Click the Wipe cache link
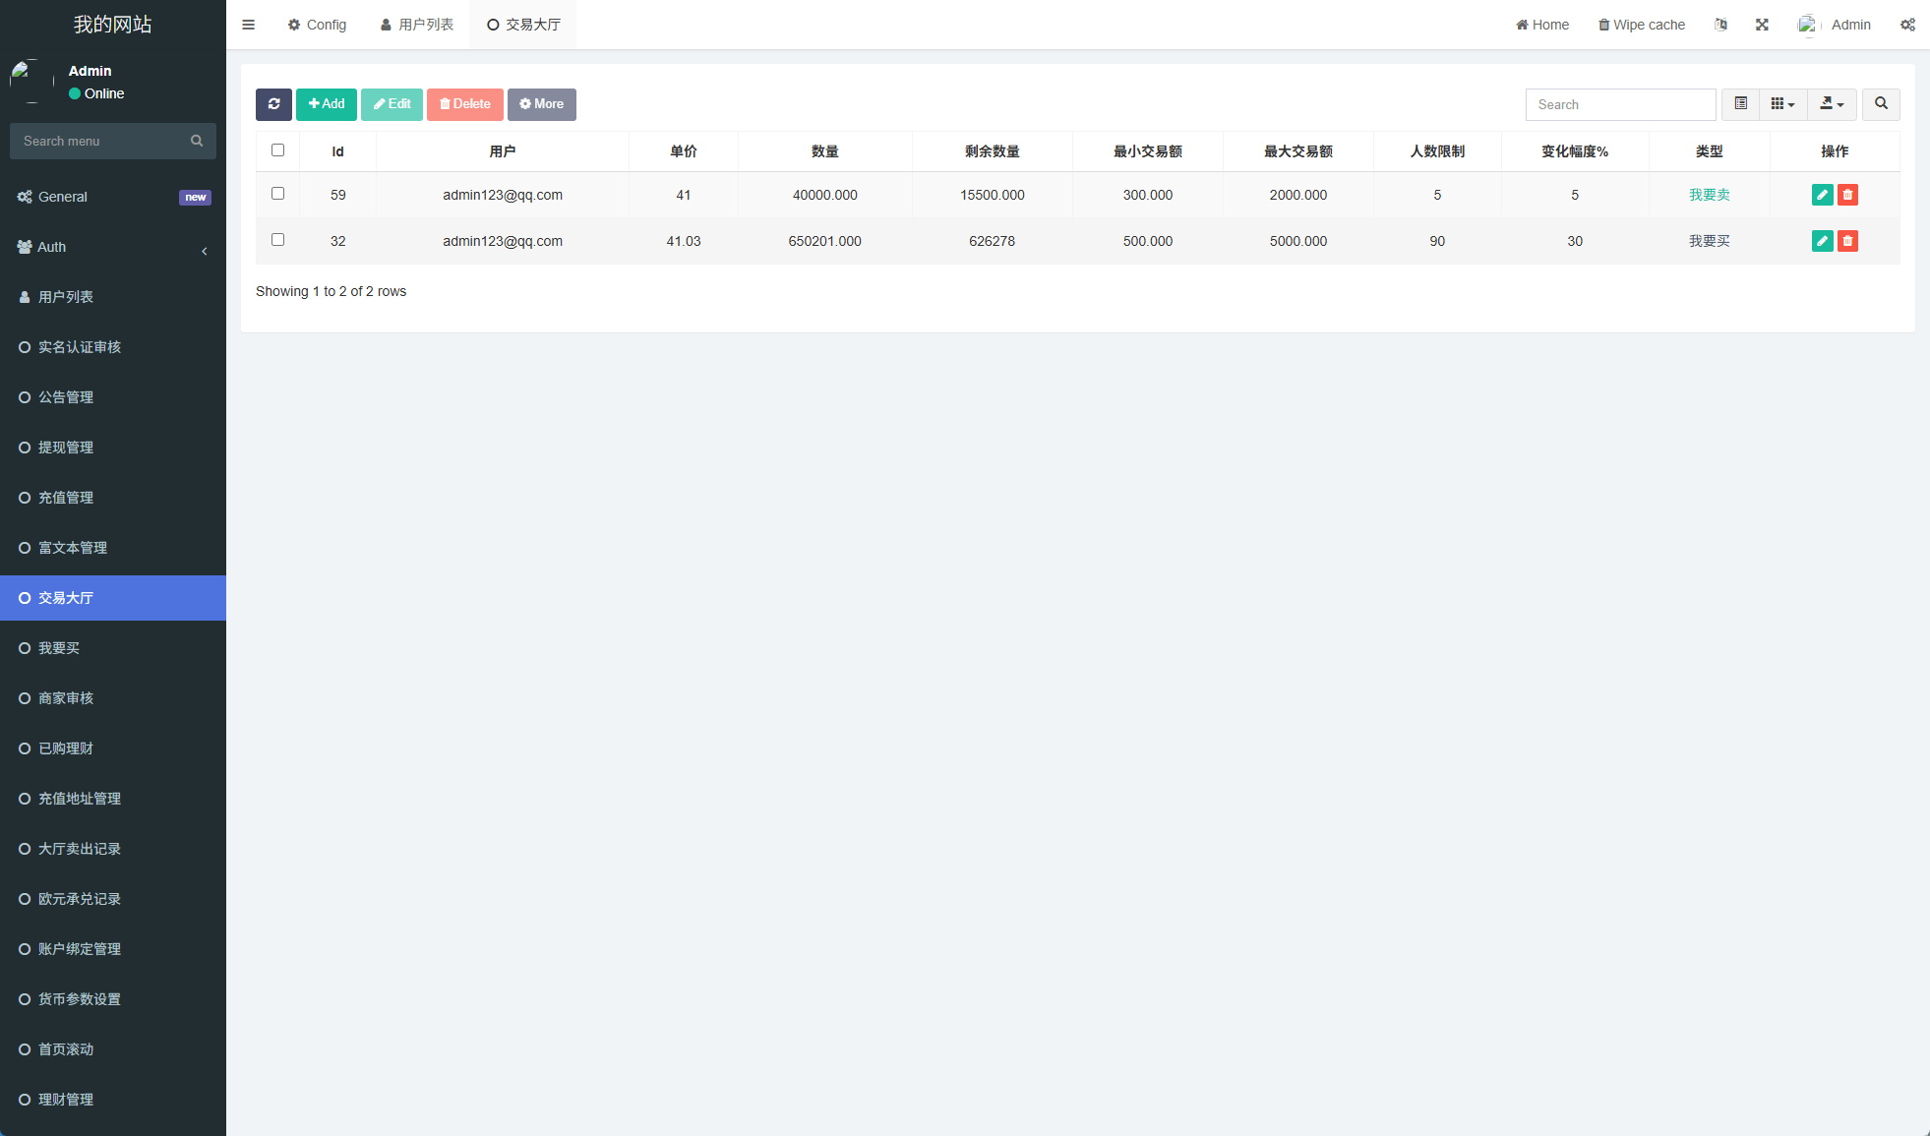The image size is (1930, 1136). (1641, 25)
